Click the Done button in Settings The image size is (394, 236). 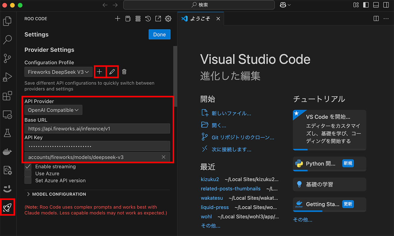click(x=159, y=35)
